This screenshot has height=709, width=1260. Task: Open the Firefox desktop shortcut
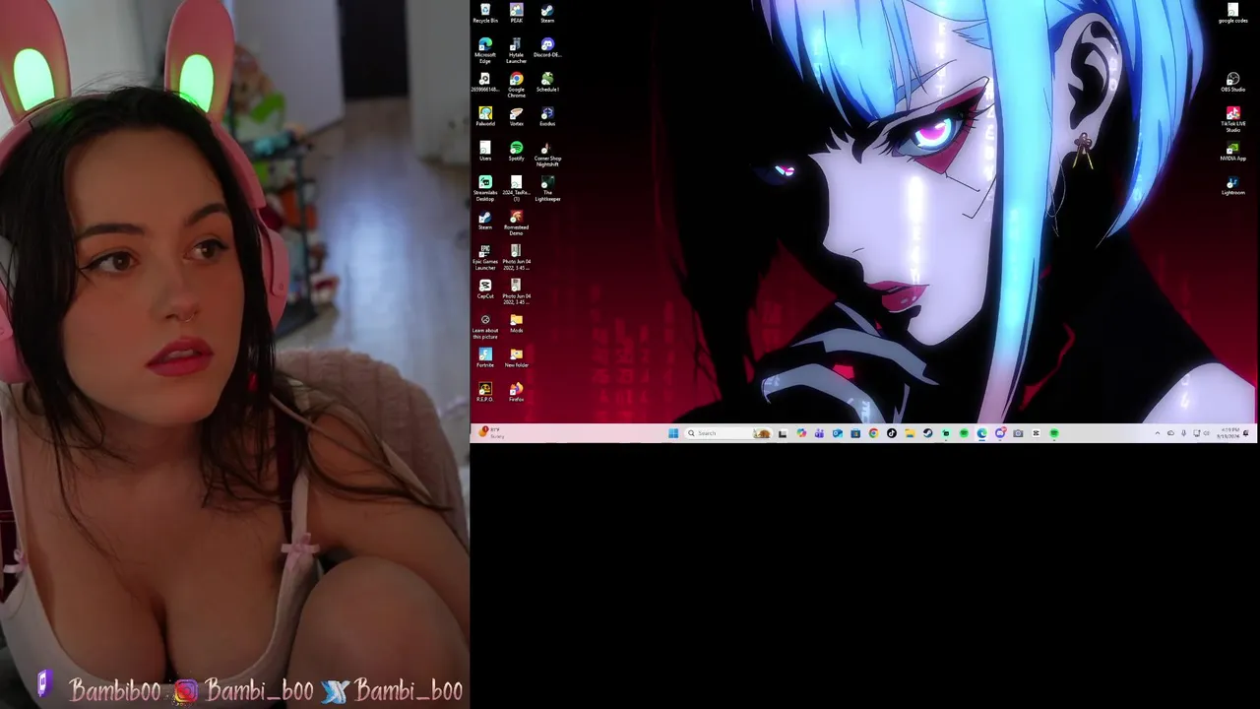click(516, 393)
